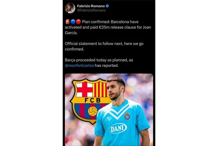Open Fabrizio Romano's profile avatar

[x=70, y=8]
